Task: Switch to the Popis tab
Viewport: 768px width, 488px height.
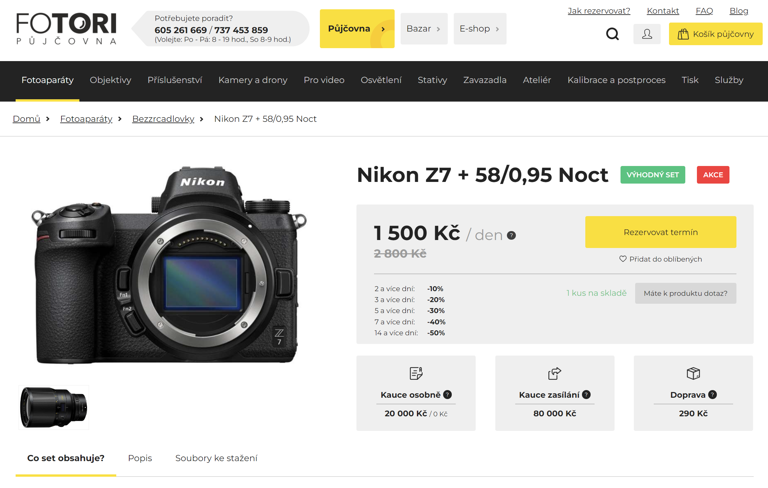Action: tap(140, 458)
